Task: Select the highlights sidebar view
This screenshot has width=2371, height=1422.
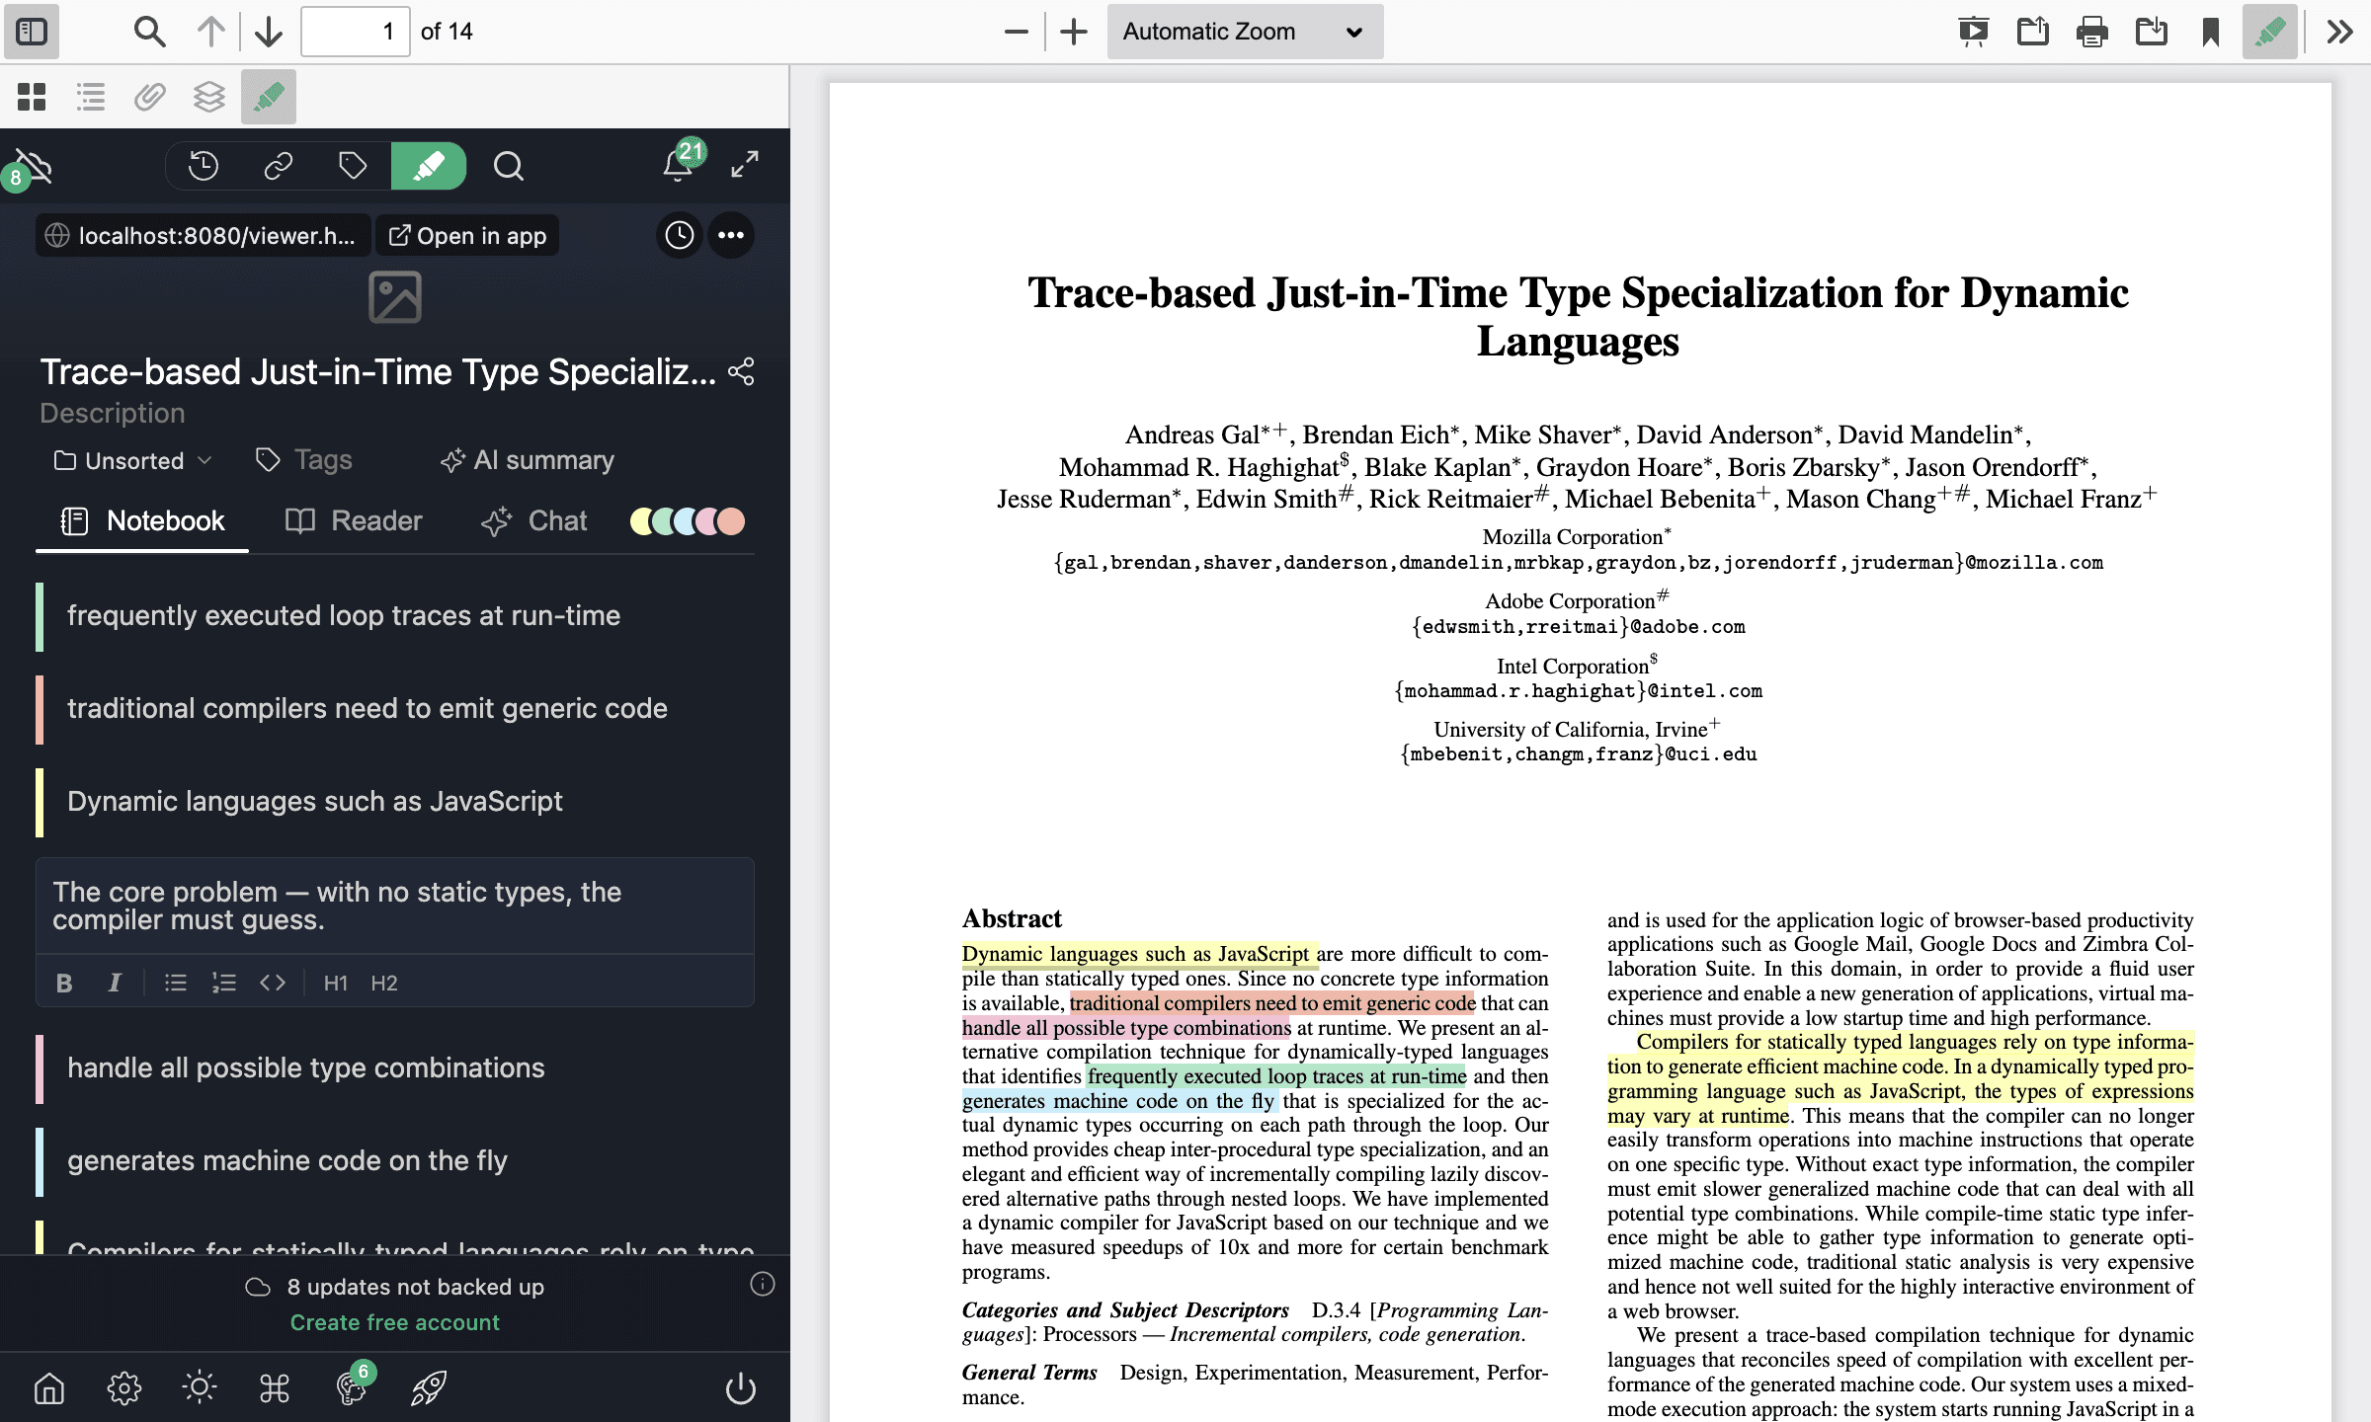Action: point(269,96)
